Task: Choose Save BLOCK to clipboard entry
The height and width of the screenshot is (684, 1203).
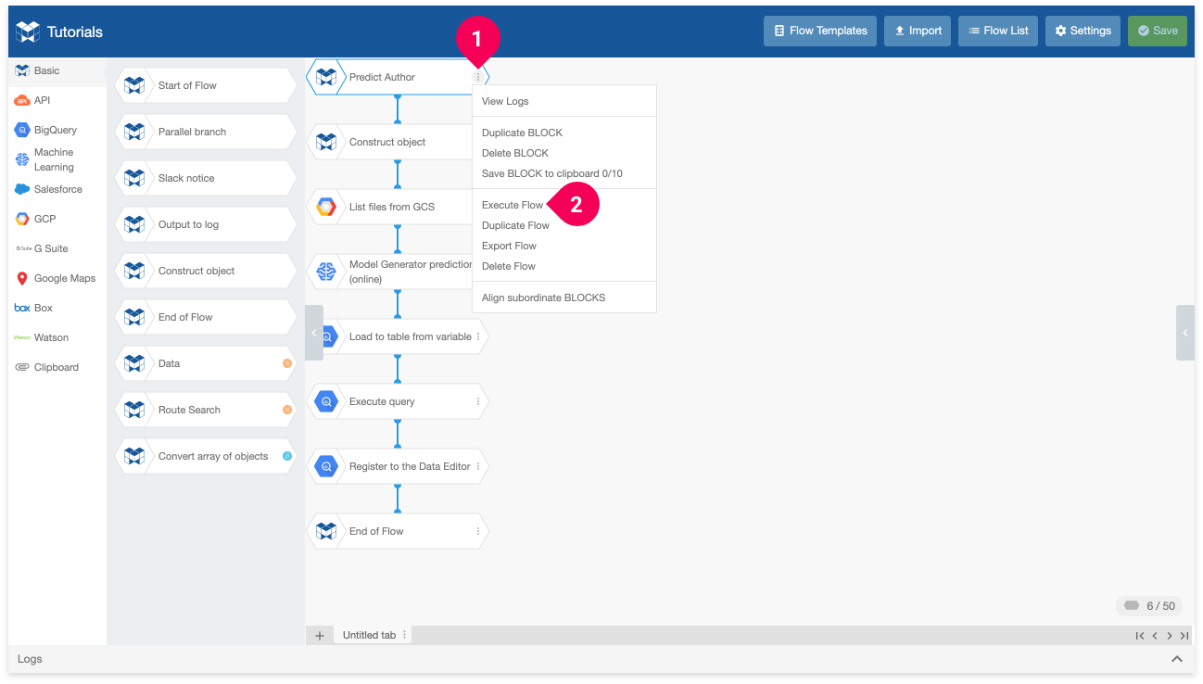Action: tap(564, 173)
